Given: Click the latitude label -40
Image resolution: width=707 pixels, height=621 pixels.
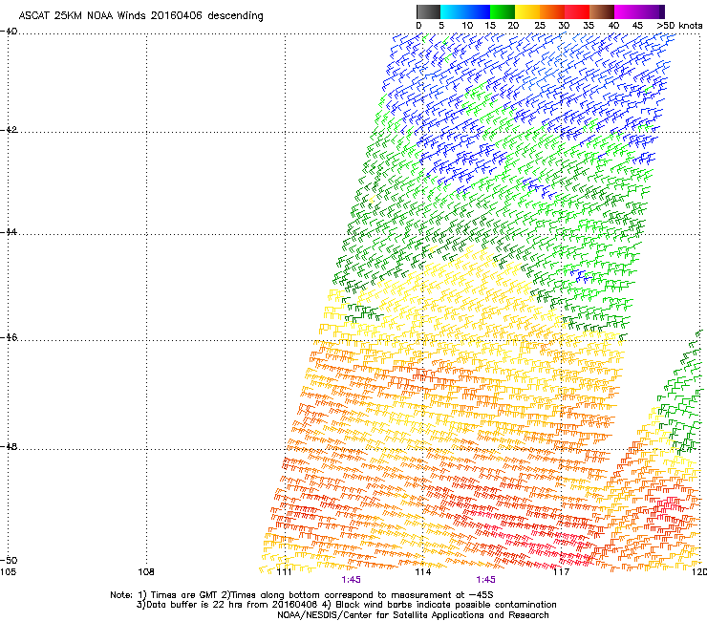Looking at the screenshot, I should [9, 32].
